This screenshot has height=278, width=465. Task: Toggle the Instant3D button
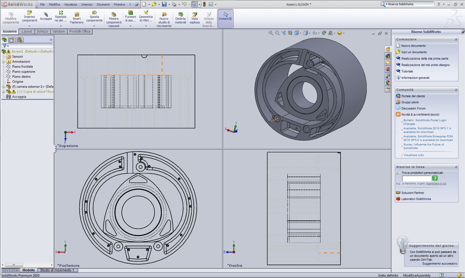tap(225, 18)
